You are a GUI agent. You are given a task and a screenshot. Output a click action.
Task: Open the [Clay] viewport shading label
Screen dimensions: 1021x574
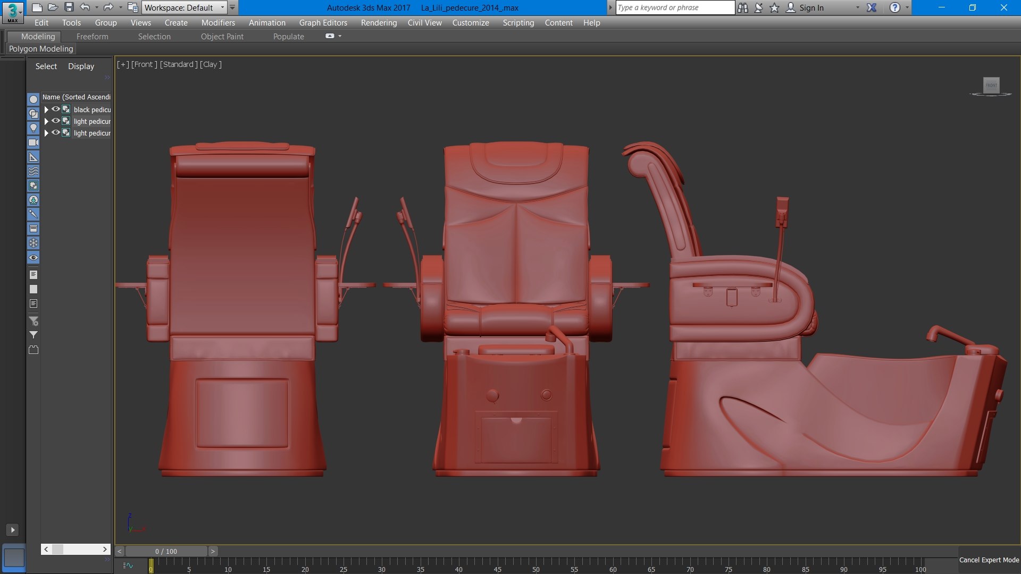pyautogui.click(x=211, y=64)
